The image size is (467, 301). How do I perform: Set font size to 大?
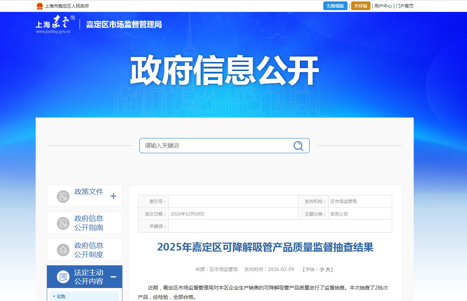pyautogui.click(x=327, y=269)
